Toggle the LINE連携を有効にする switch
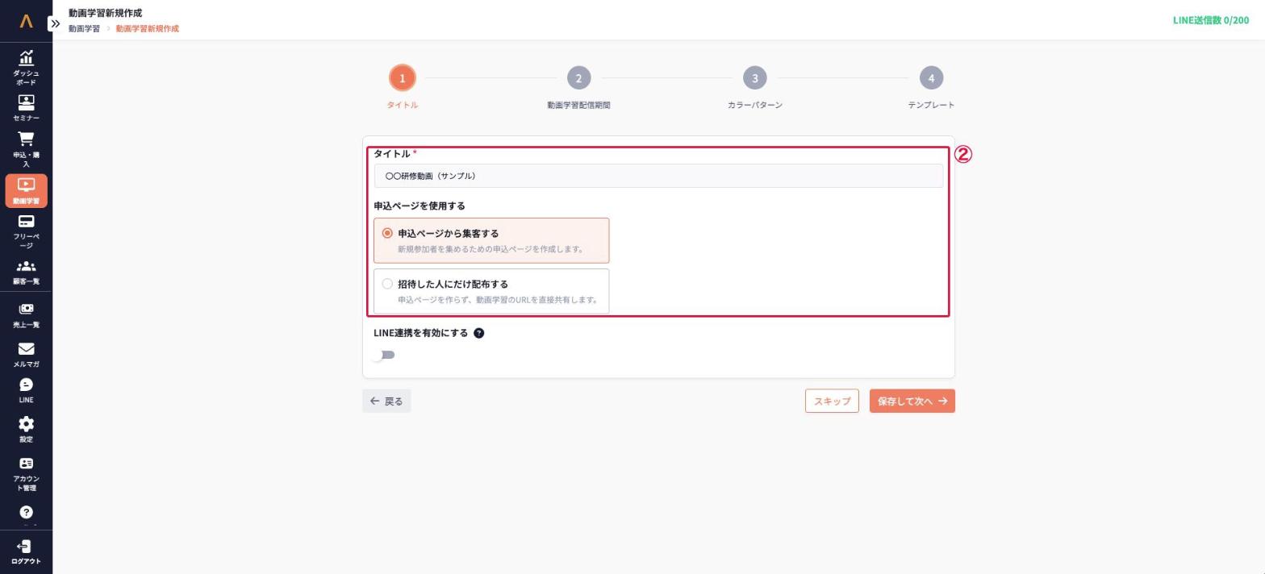This screenshot has width=1265, height=574. tap(384, 355)
